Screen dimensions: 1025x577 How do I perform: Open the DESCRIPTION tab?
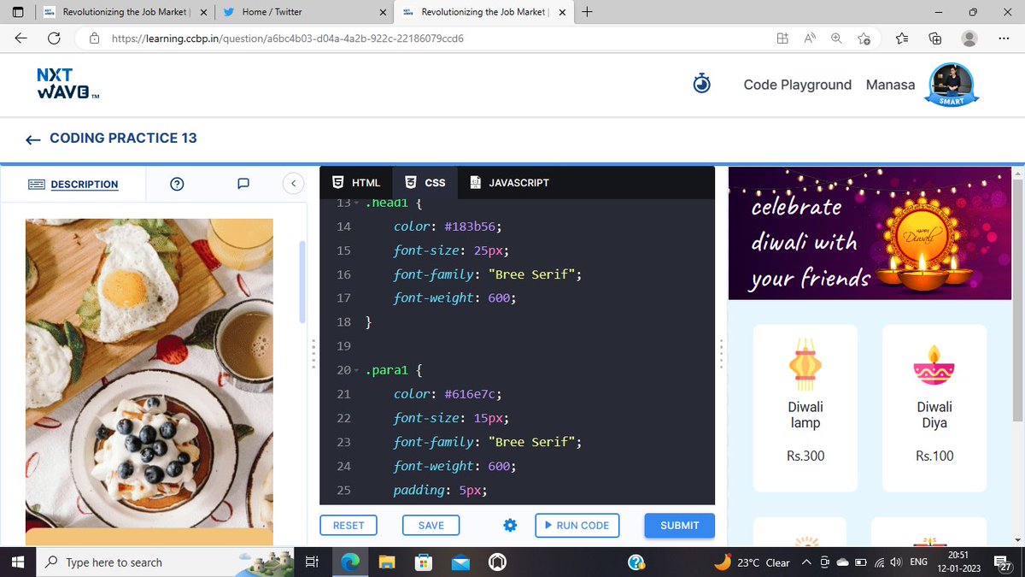73,184
